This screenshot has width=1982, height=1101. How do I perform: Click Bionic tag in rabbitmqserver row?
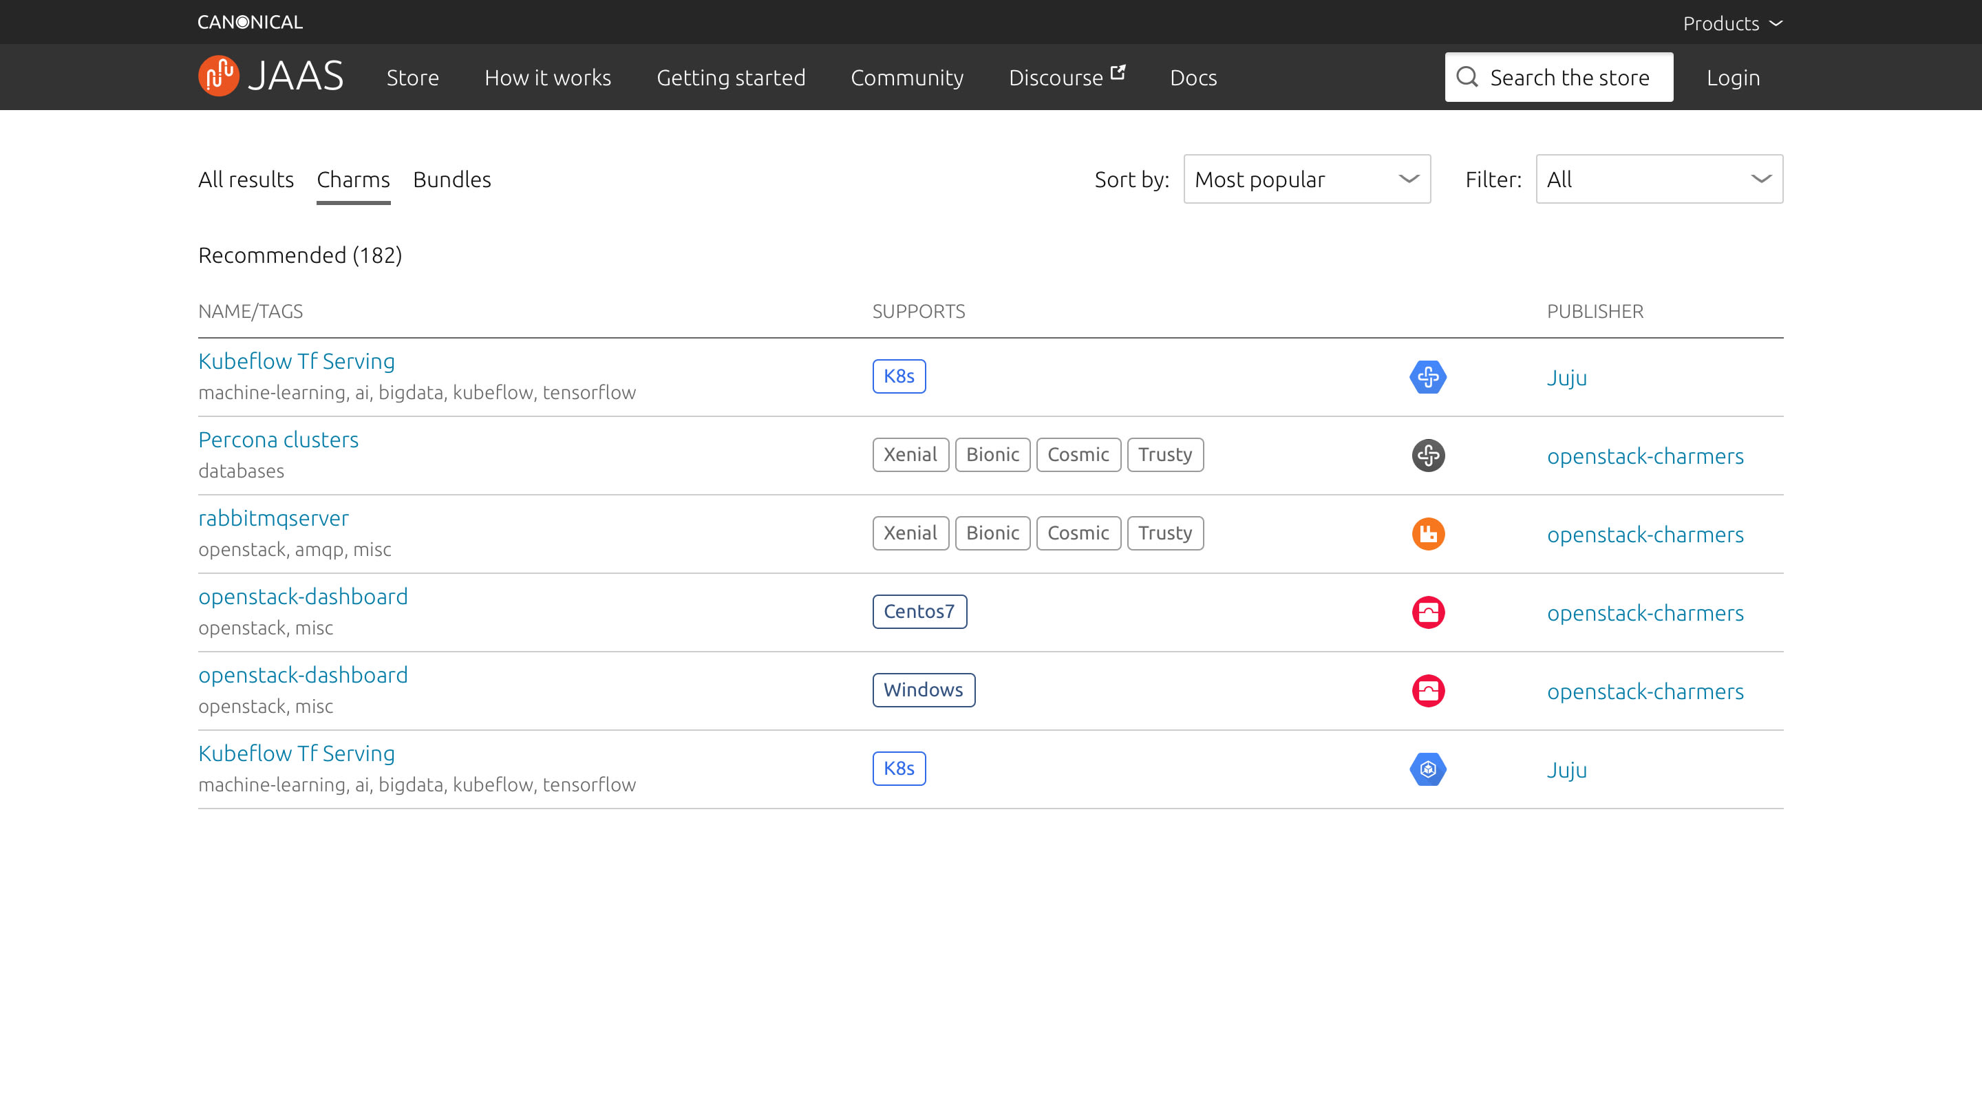point(992,533)
